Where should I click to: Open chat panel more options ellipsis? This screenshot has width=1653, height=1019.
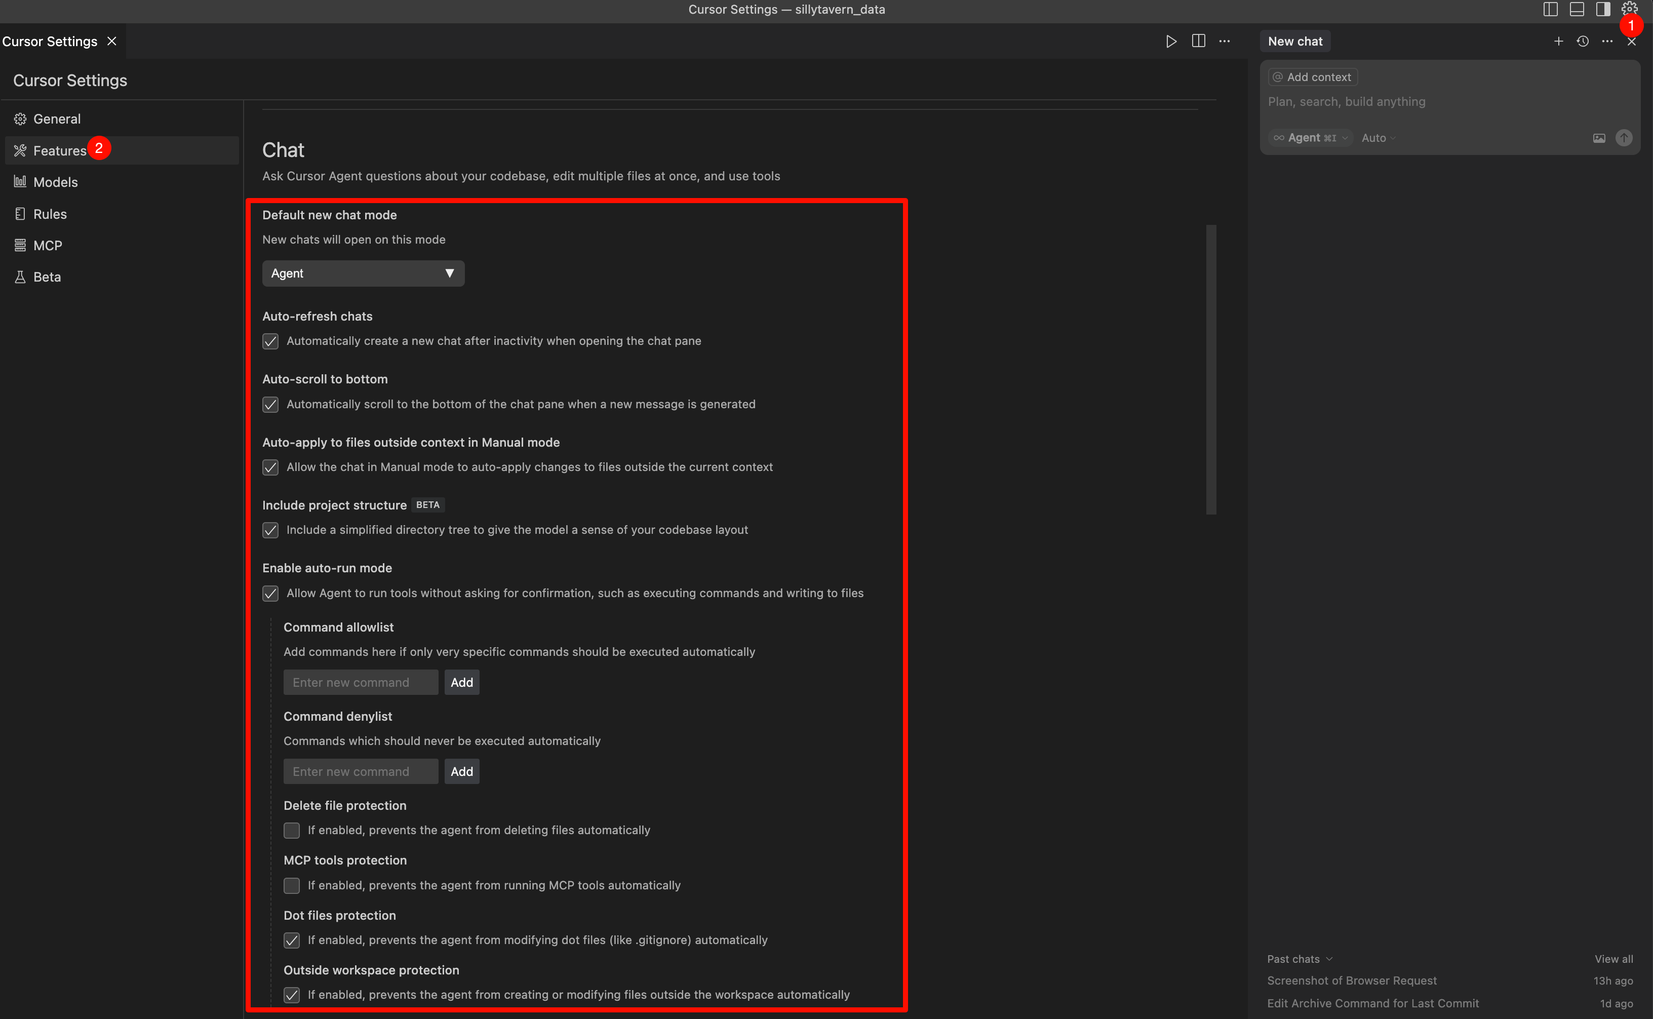pos(1606,41)
